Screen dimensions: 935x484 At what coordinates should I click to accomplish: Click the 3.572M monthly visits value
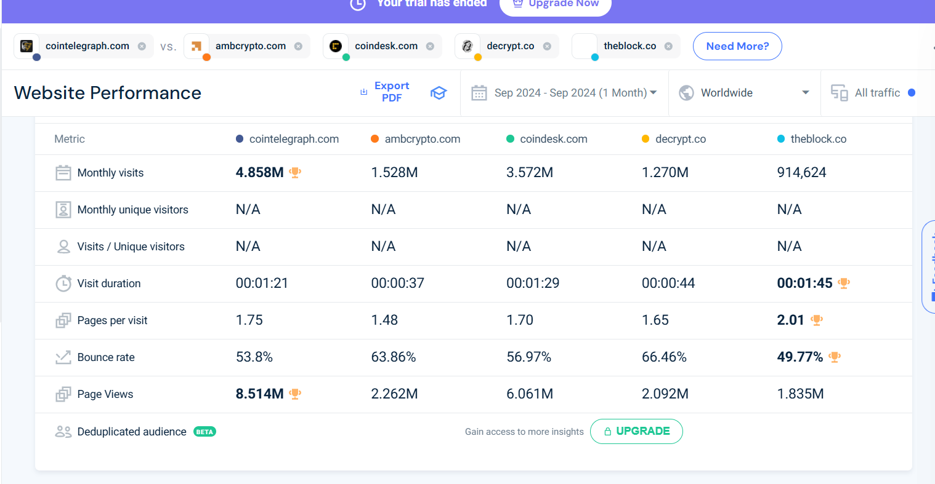tap(530, 173)
